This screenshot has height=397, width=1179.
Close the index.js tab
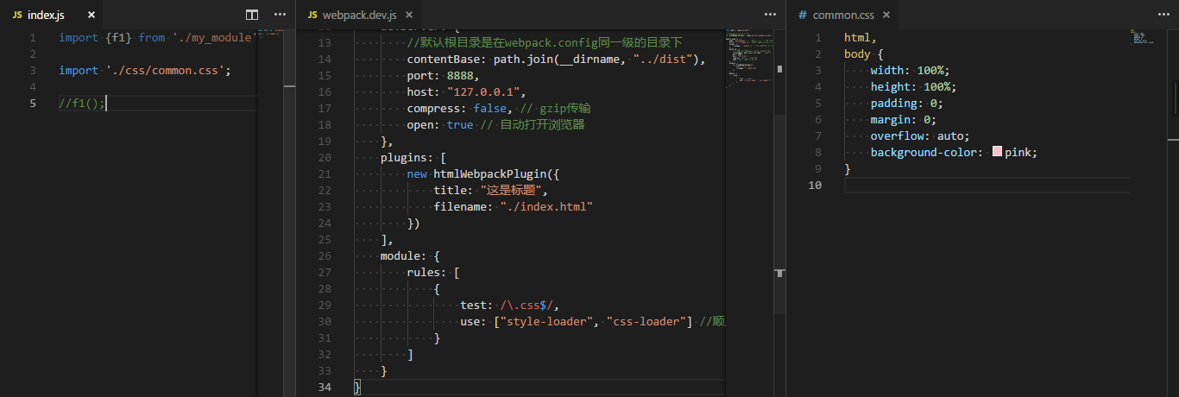(91, 15)
